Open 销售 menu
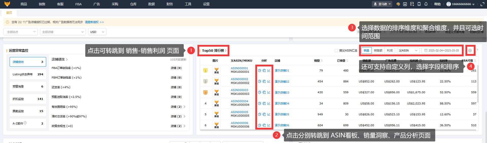 [42, 4]
